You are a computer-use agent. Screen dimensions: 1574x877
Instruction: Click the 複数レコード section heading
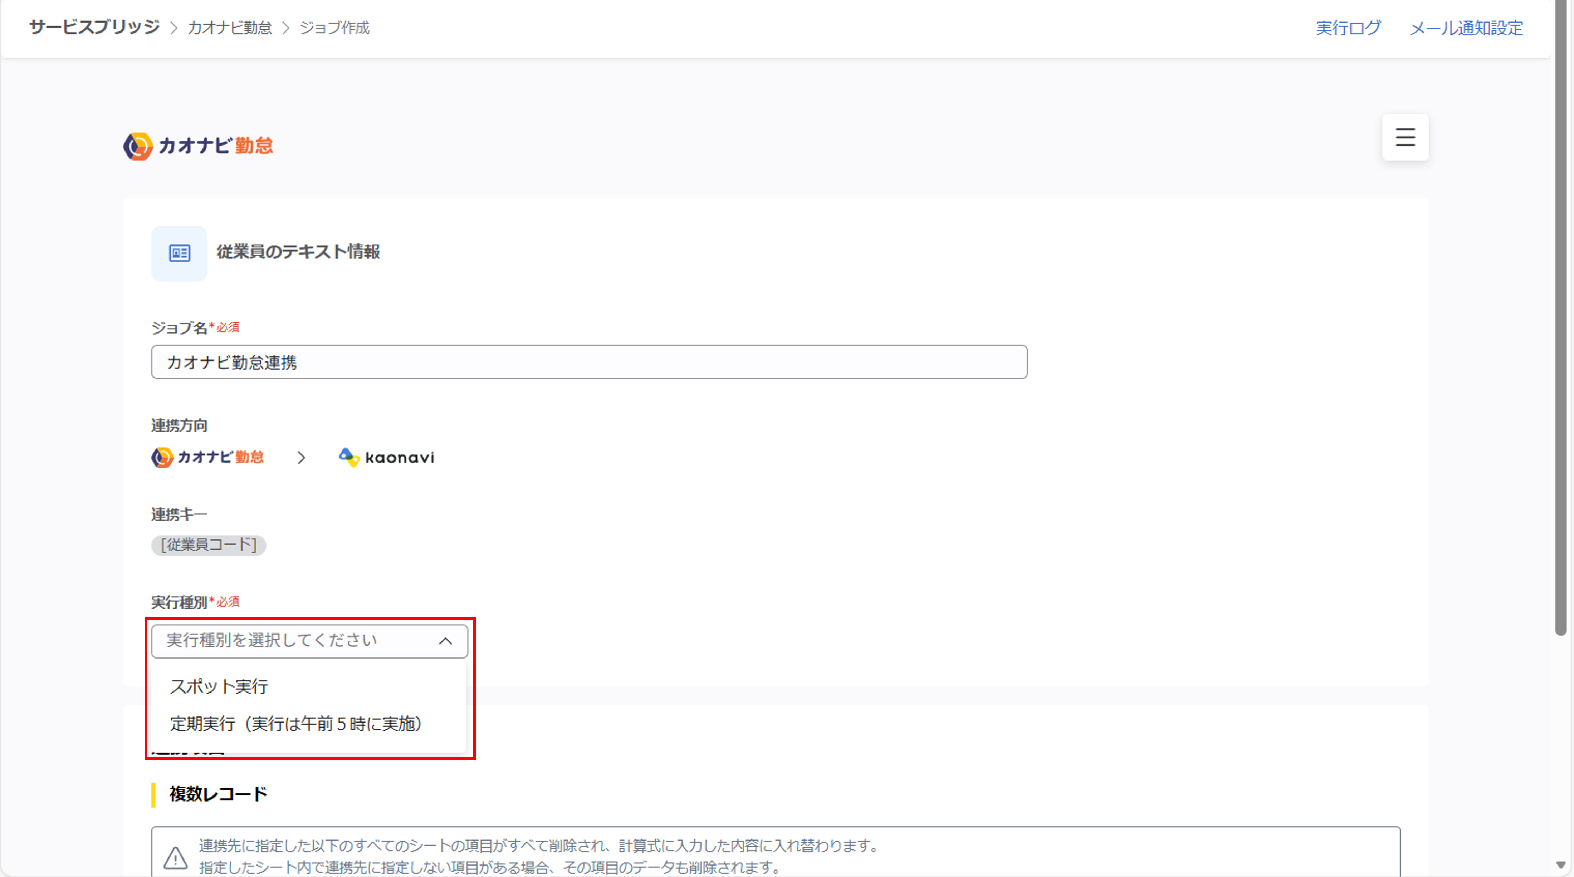(218, 794)
